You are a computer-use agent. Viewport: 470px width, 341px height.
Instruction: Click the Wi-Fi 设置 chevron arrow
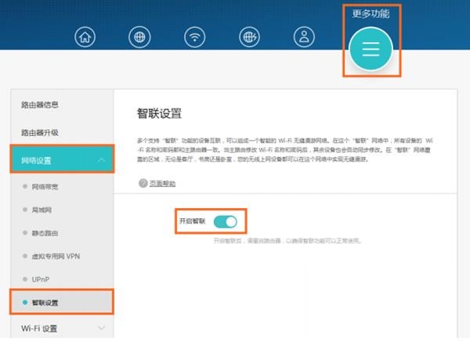[101, 328]
